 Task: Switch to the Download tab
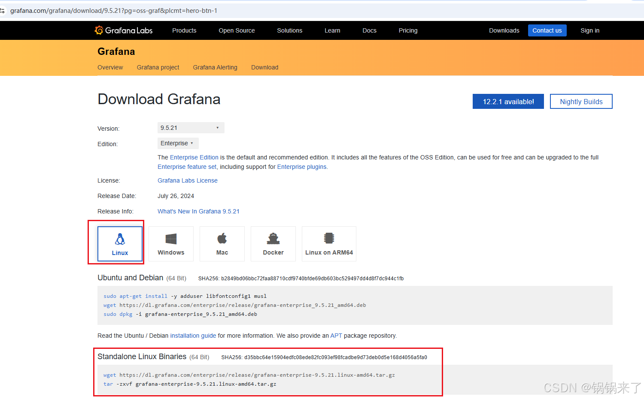coord(264,67)
